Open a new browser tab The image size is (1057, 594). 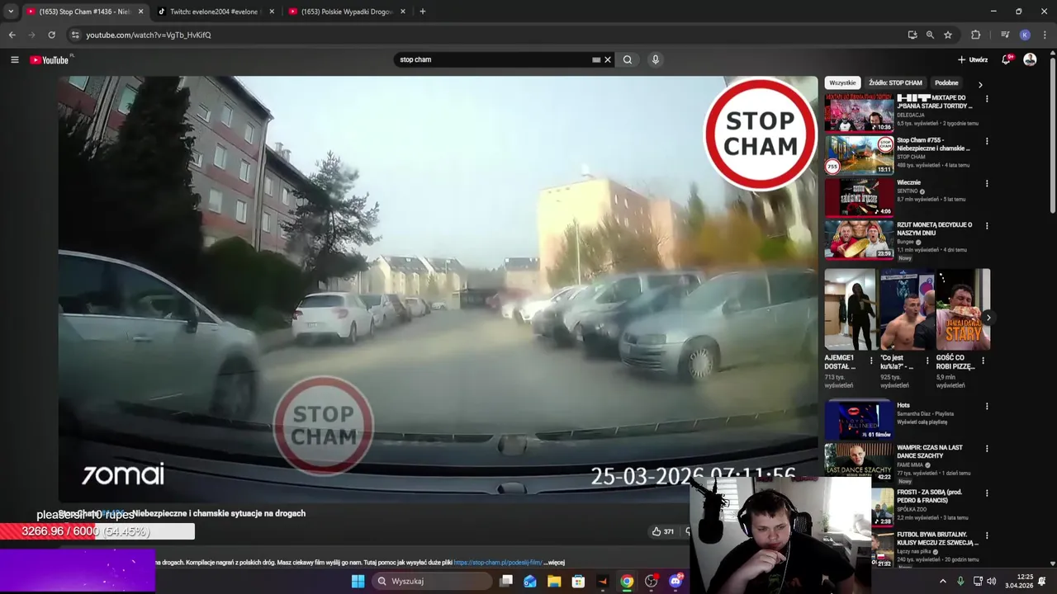tap(423, 12)
